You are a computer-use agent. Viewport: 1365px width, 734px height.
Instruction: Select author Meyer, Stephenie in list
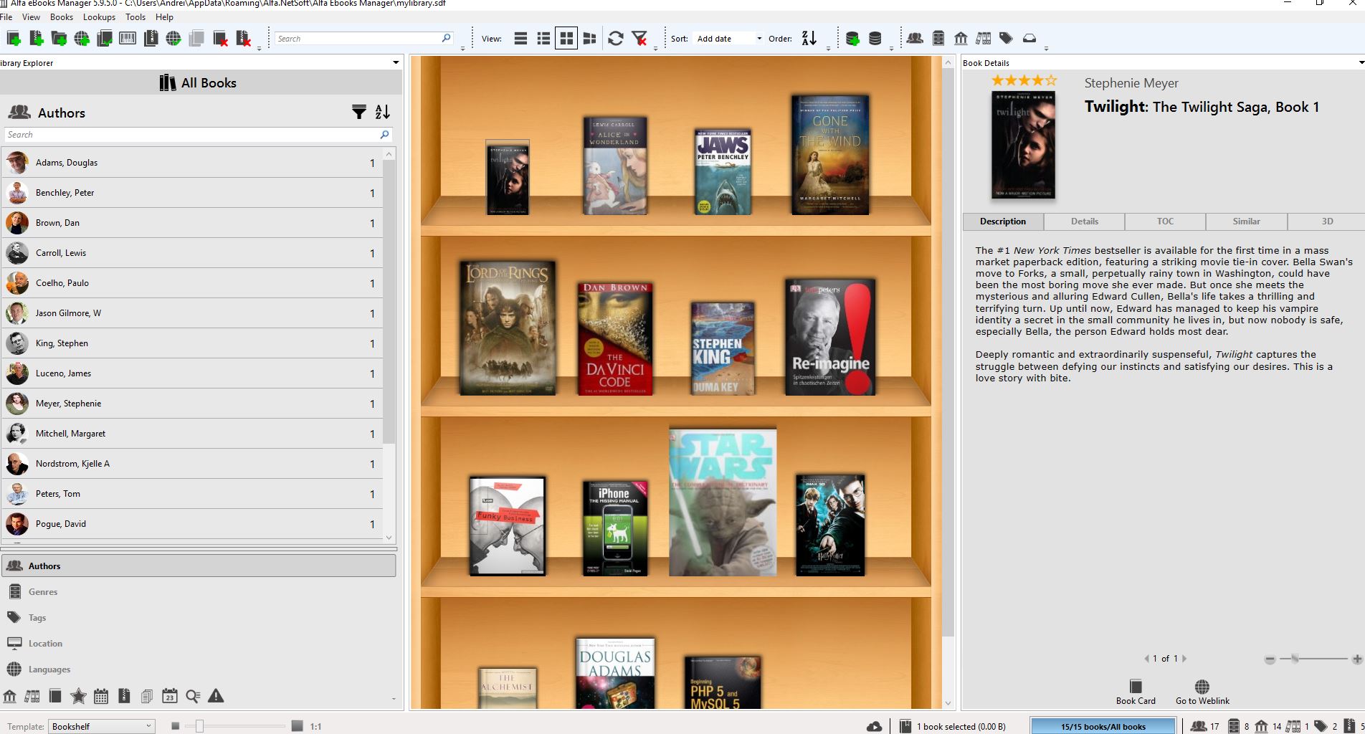click(x=192, y=404)
